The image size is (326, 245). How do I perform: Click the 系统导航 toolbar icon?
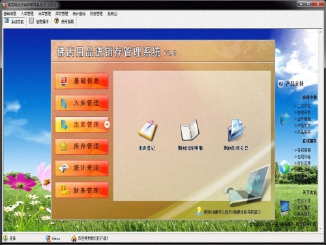point(7,21)
